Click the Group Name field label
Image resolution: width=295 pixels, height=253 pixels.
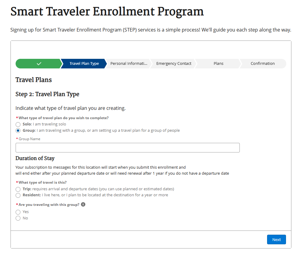click(29, 139)
